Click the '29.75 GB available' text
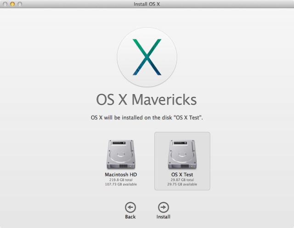Image resolution: width=294 pixels, height=228 pixels. click(182, 184)
